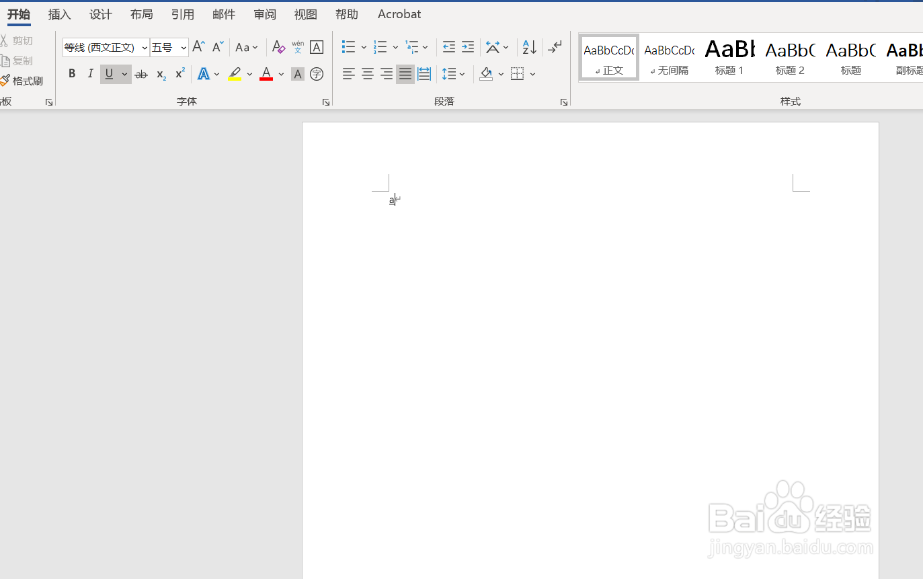
Task: Switch to the 插入 (Insert) tab
Action: [60, 14]
